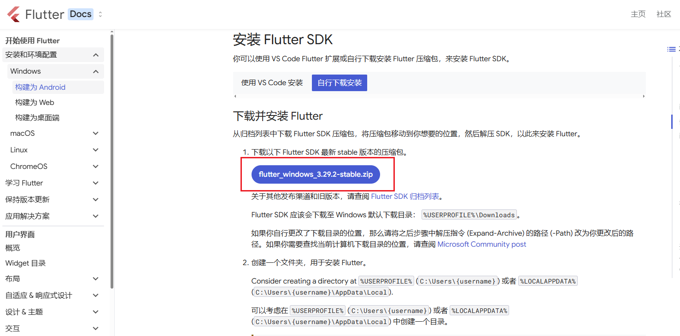This screenshot has width=680, height=336.
Task: Open the Microsoft Community post link
Action: tap(482, 244)
